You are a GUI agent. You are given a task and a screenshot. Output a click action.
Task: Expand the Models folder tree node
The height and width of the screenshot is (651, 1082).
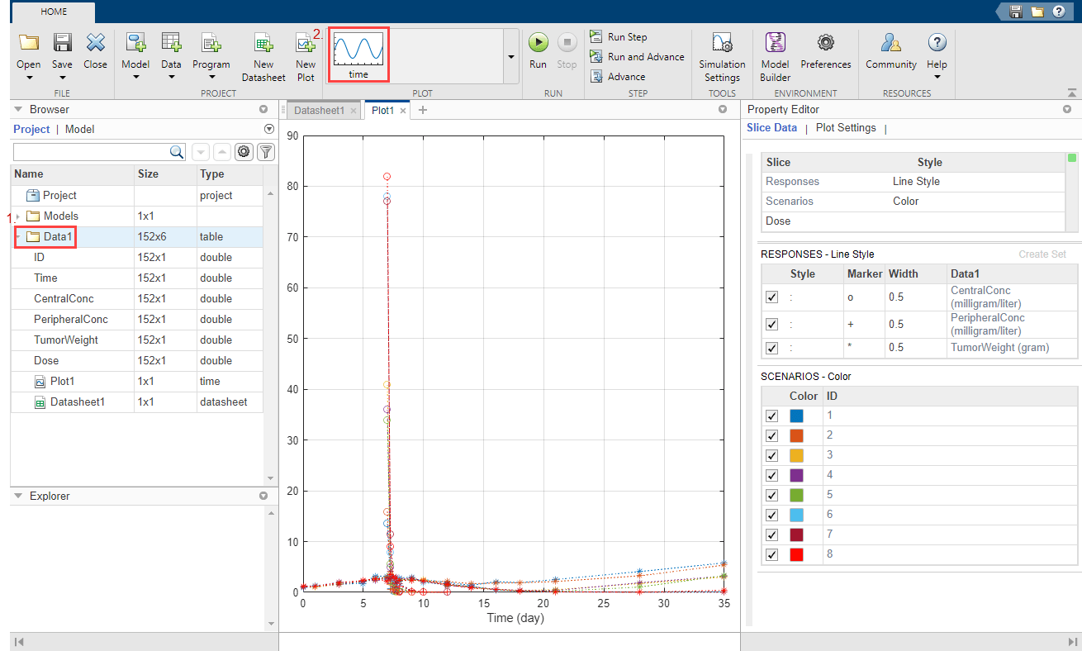17,216
